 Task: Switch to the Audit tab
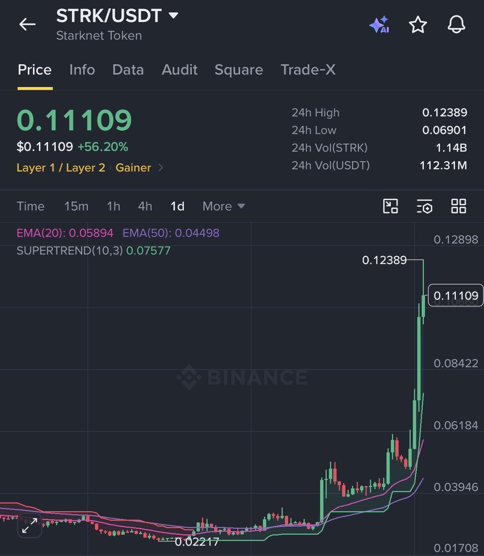pyautogui.click(x=180, y=70)
